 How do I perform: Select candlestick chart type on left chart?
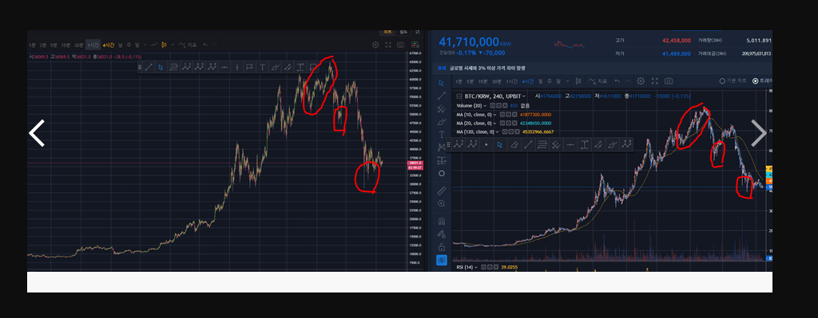pos(164,45)
